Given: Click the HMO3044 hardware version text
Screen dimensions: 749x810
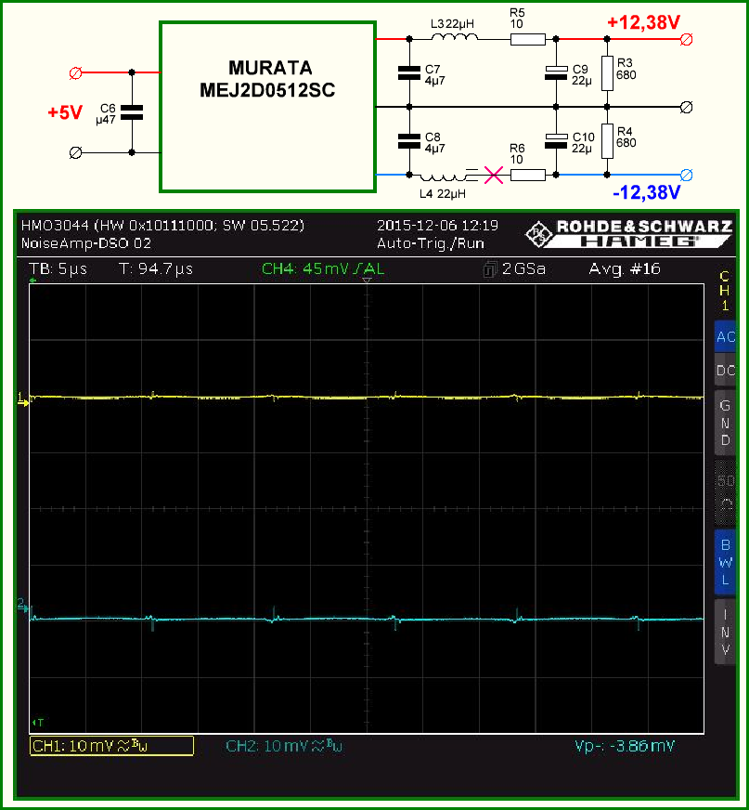Looking at the screenshot, I should [162, 226].
